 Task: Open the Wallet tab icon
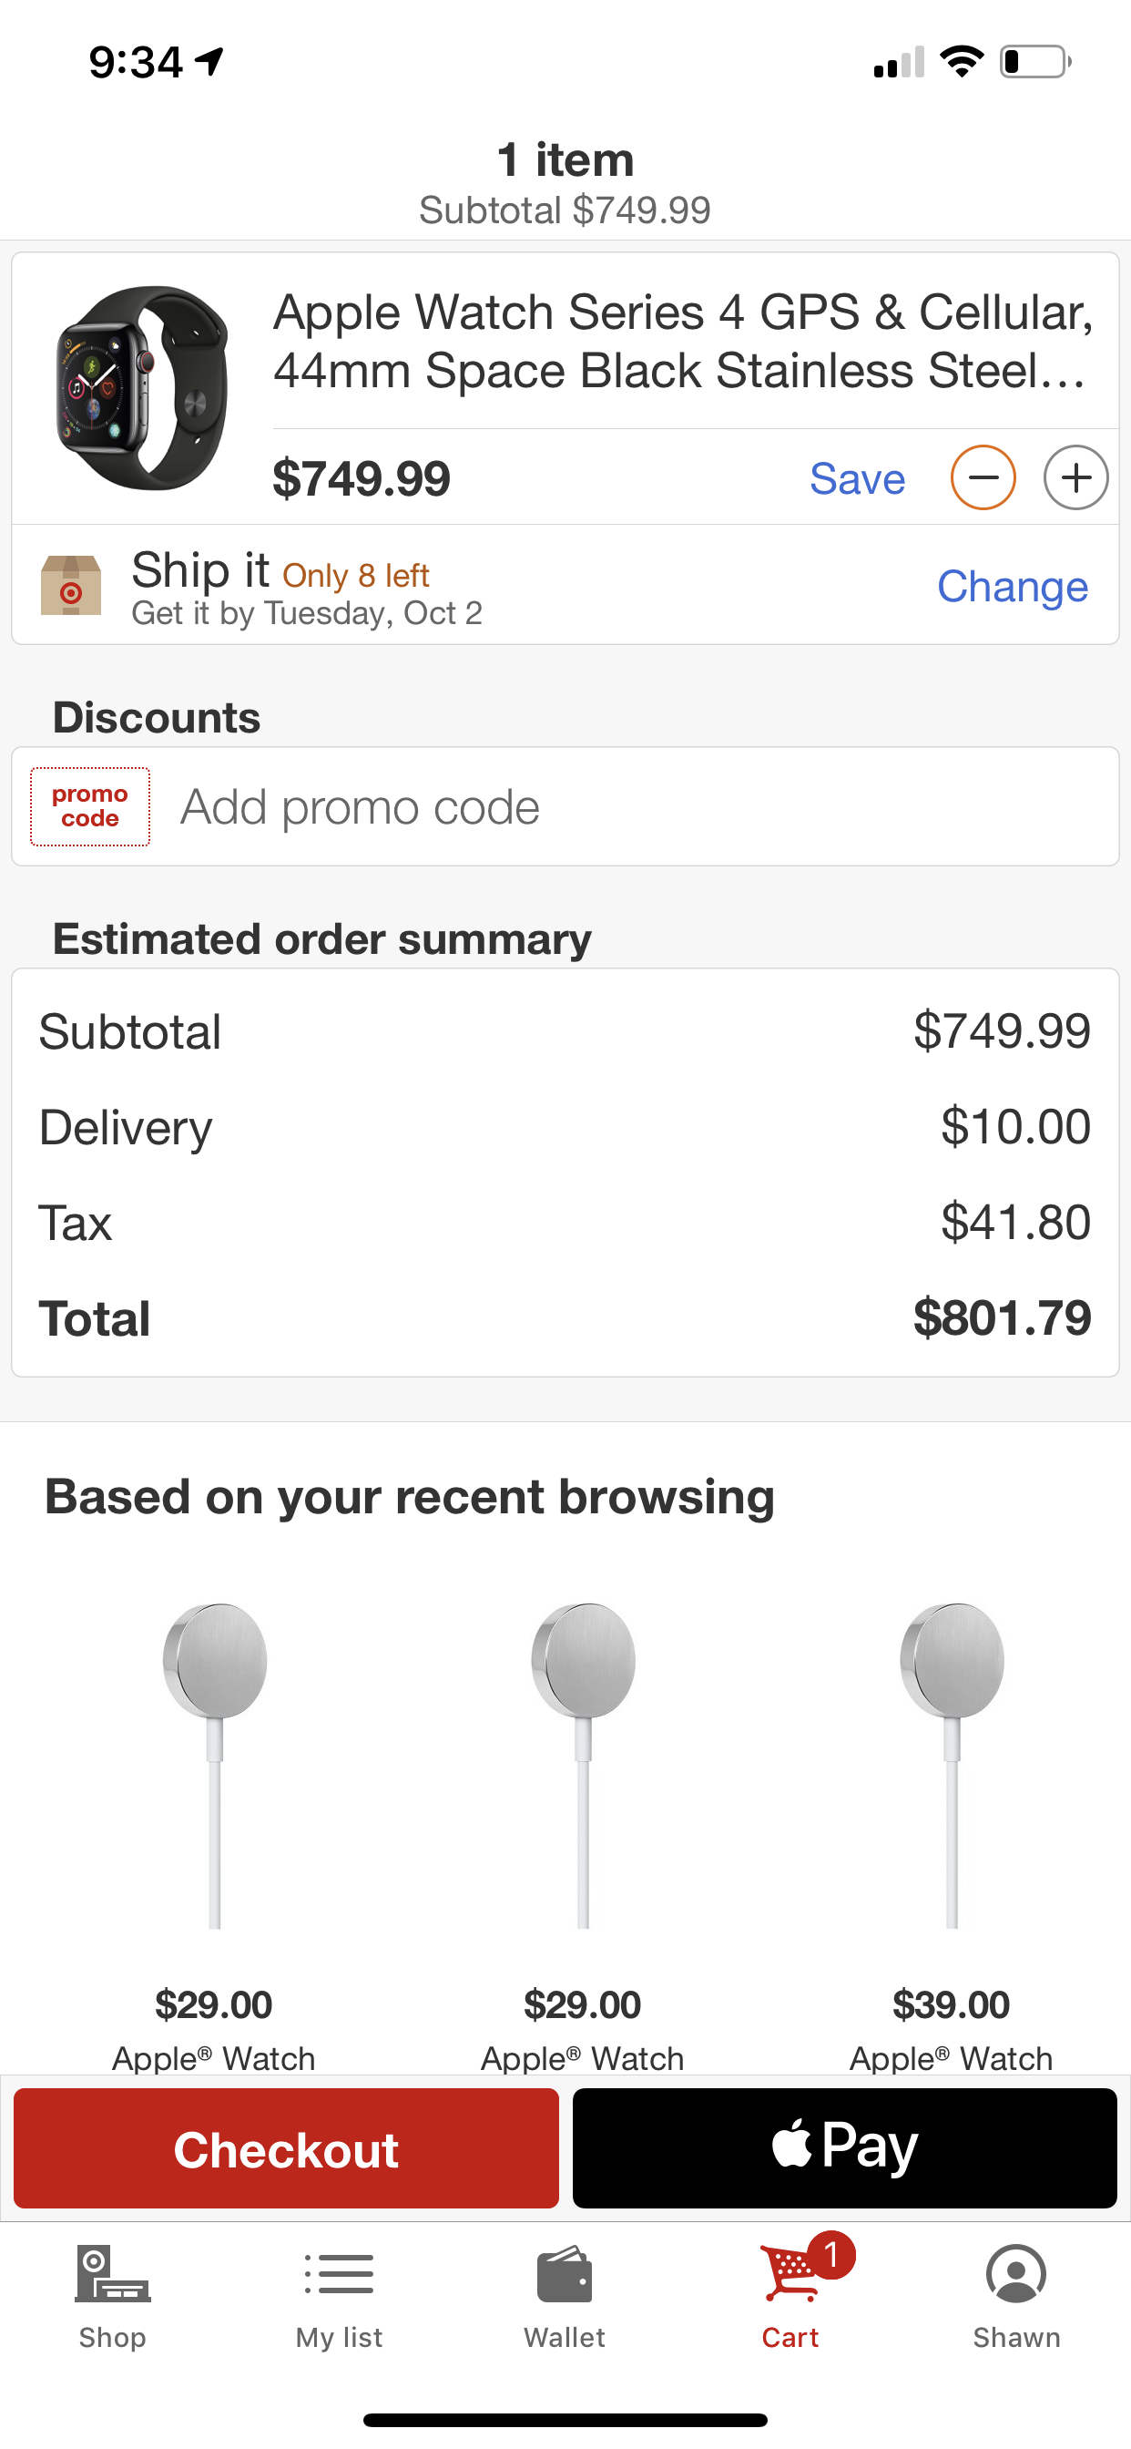565,2275
